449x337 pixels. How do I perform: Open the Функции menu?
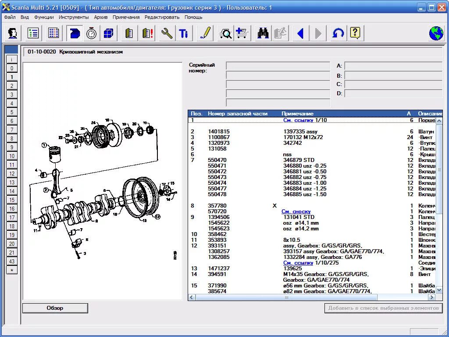44,17
